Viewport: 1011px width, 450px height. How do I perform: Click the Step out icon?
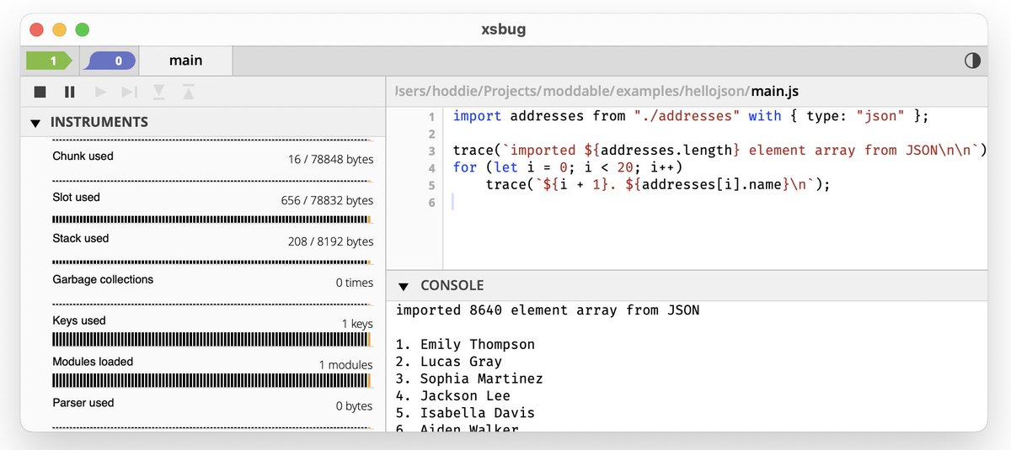tap(189, 92)
